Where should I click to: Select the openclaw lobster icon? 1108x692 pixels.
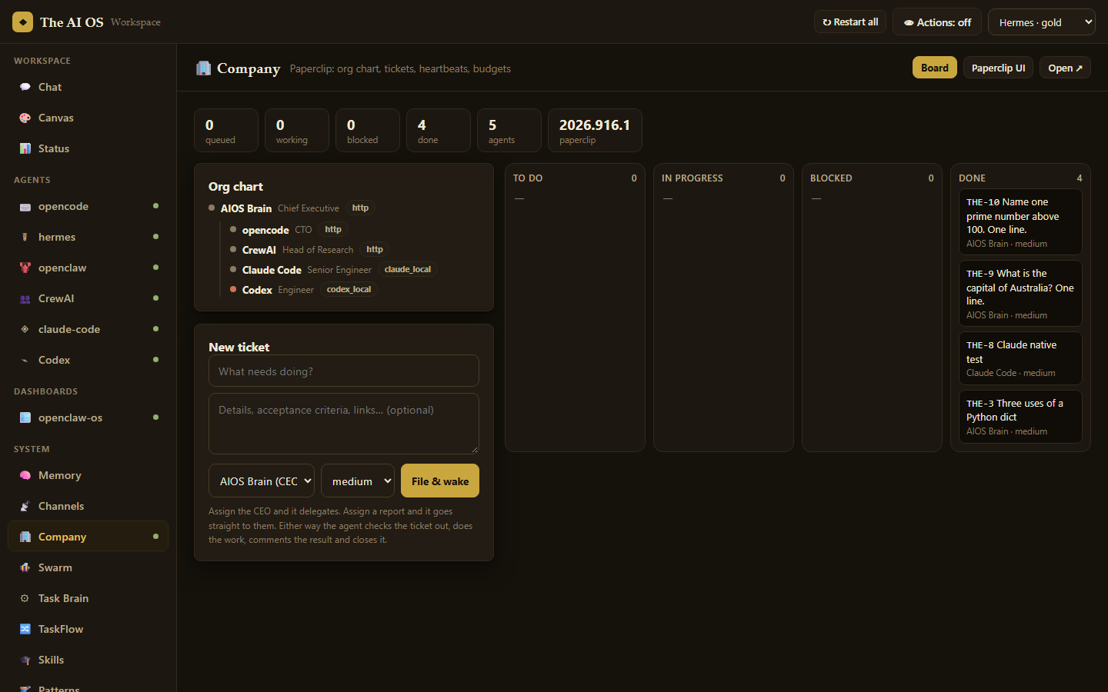coord(25,268)
